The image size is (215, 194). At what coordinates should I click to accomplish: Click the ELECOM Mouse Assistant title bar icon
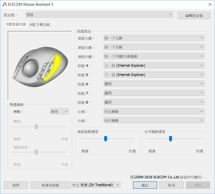coord(4,4)
